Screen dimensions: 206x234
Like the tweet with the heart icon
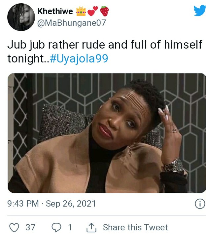14,227
